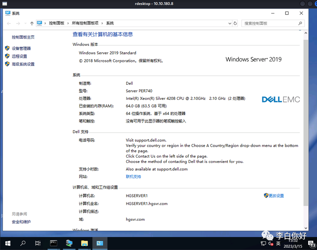Click 所有控制面板项 breadcrumb
The image size is (317, 250).
coord(85,23)
